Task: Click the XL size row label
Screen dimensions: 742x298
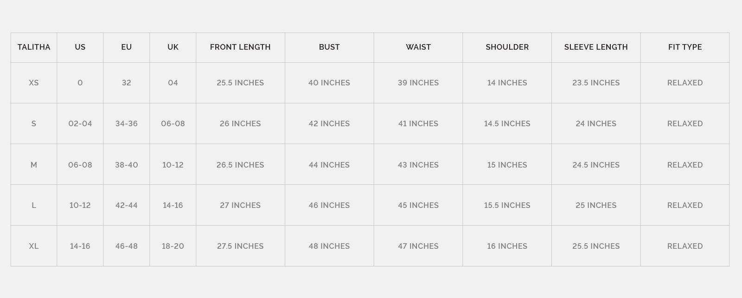Action: [34, 246]
